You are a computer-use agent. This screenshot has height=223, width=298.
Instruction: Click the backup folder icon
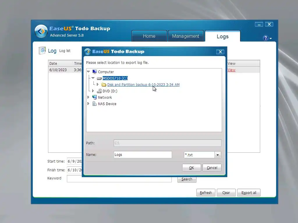104,84
